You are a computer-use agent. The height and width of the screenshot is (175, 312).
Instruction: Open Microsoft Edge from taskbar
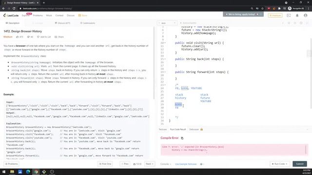click(28, 172)
